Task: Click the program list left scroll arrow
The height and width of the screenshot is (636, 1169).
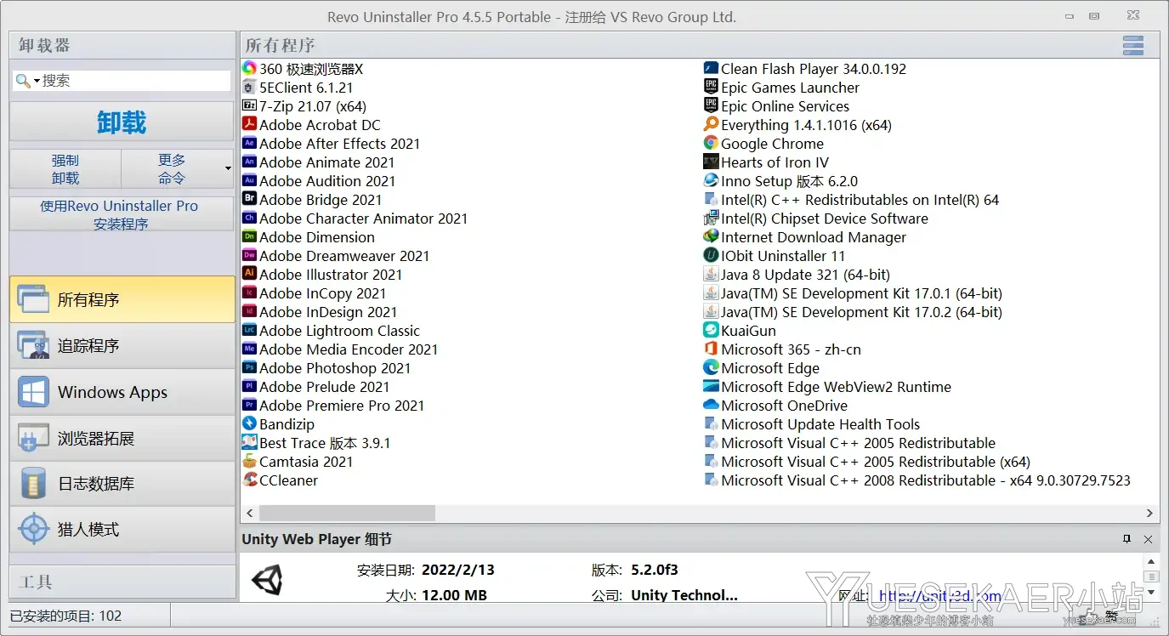Action: (x=250, y=513)
